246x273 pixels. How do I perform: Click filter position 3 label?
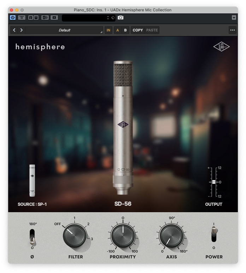92,239
